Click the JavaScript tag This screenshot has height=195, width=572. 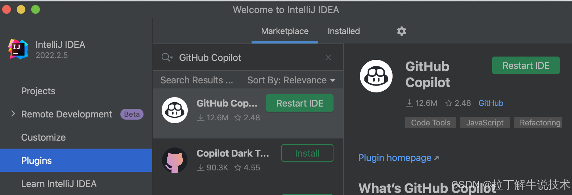click(x=485, y=123)
